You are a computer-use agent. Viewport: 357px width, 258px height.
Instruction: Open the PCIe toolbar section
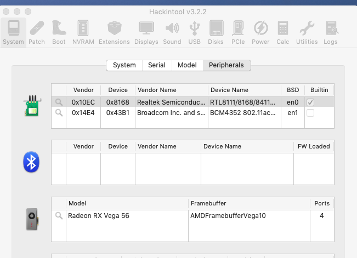tap(238, 32)
